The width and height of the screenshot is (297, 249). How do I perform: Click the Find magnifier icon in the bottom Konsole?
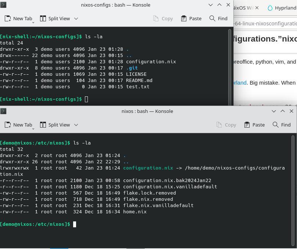click(275, 125)
